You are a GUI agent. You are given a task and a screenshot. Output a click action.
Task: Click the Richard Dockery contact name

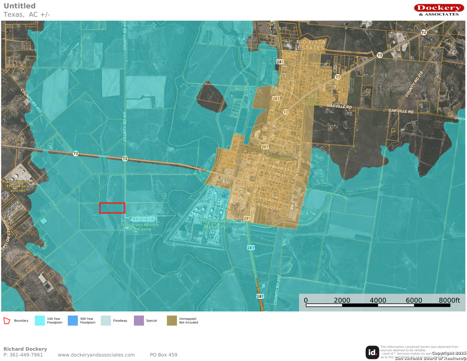(x=25, y=349)
